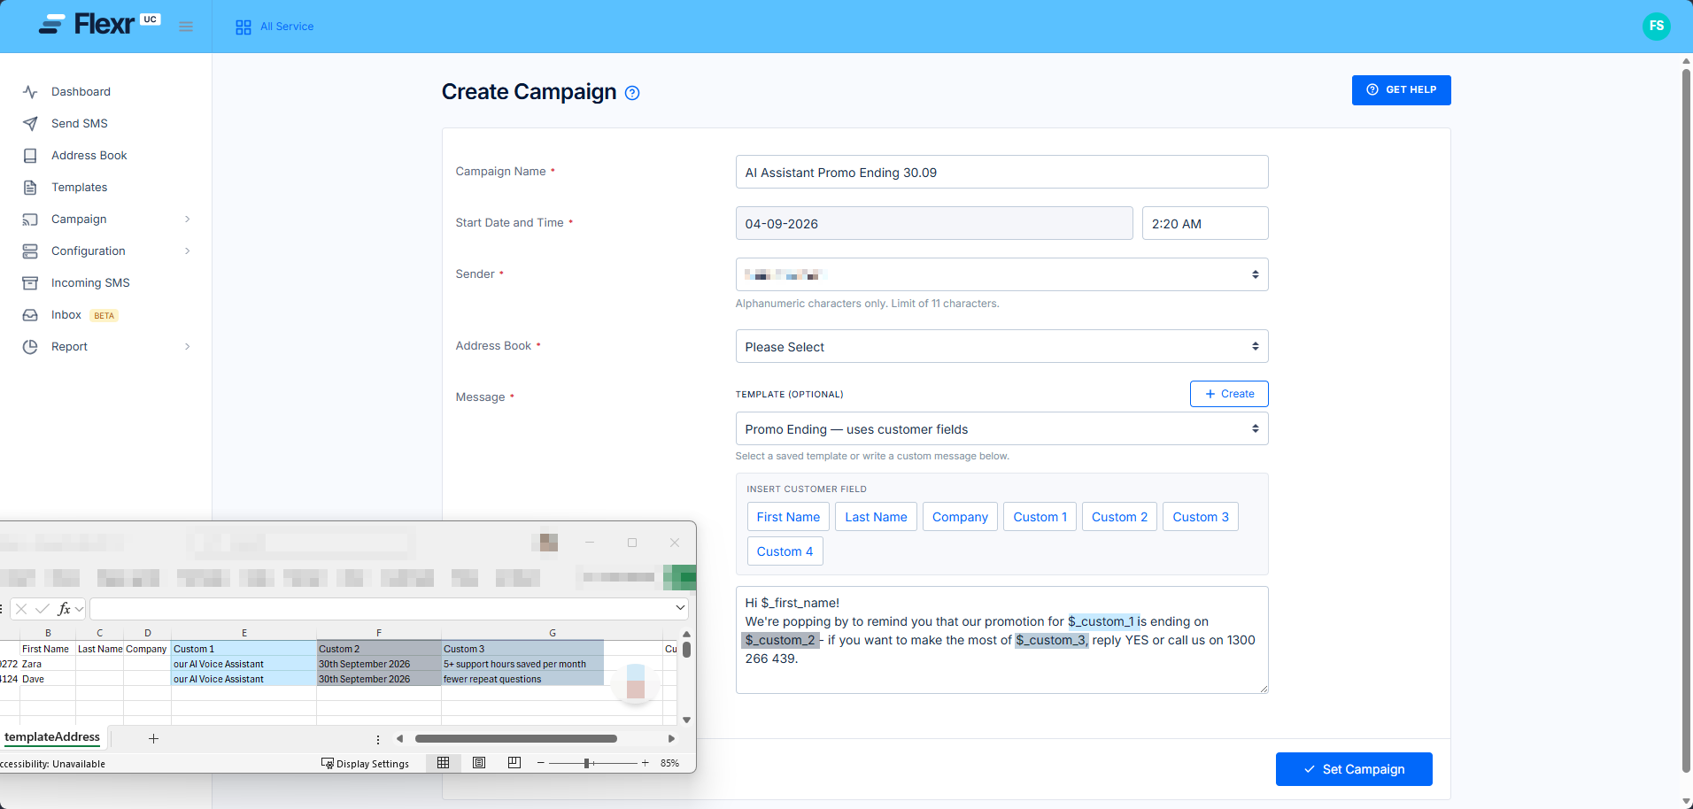Viewport: 1693px width, 809px height.
Task: Click the spreadsheet formula cancel X icon
Action: (21, 609)
